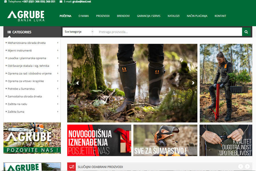
Task: Click the green search magnifier button
Action: (246, 32)
